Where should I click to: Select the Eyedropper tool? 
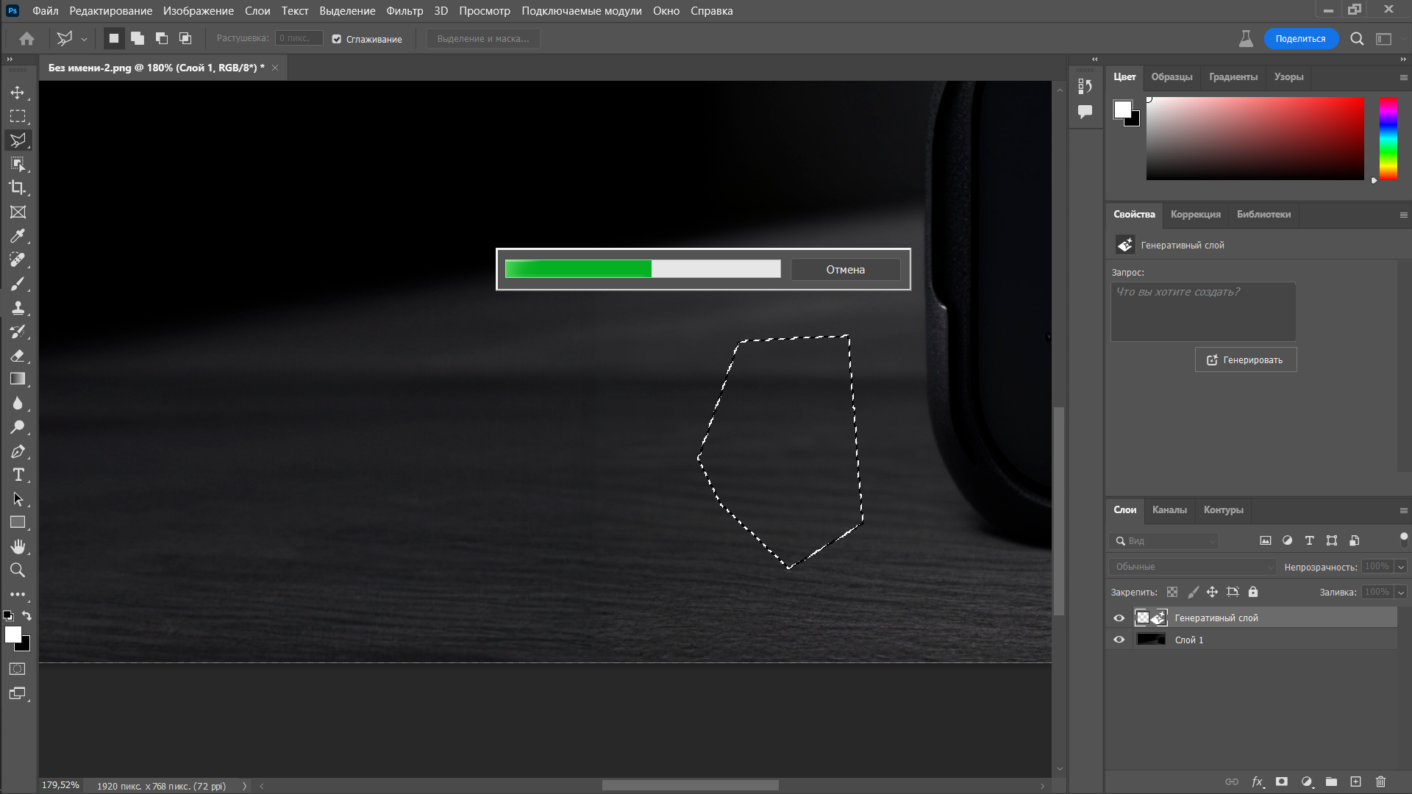[x=18, y=236]
